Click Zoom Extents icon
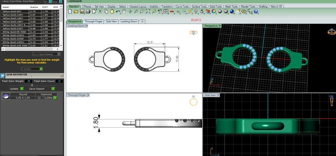The height and width of the screenshot is (156, 336). click(148, 11)
